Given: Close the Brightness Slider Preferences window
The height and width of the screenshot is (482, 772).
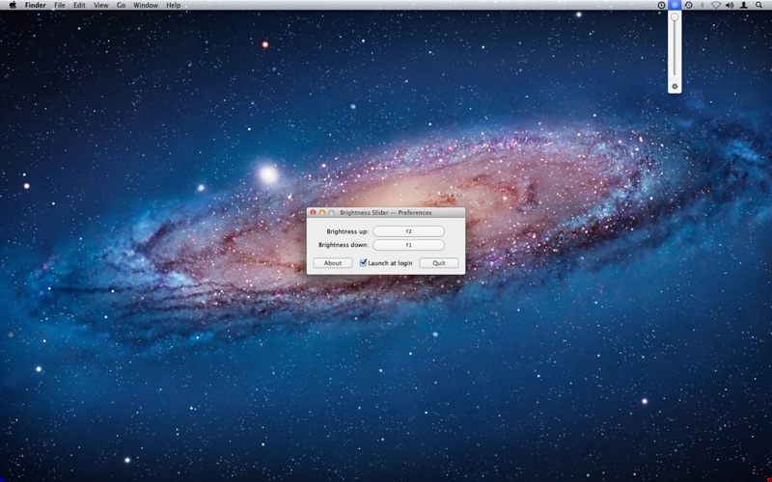Looking at the screenshot, I should (313, 212).
